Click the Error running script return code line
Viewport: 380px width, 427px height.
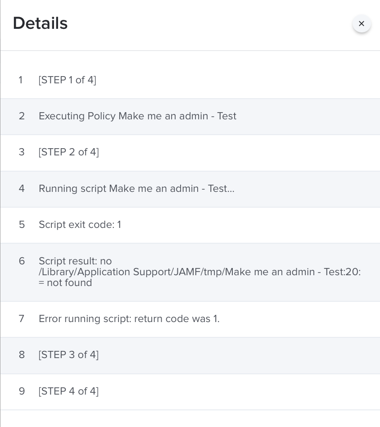129,318
